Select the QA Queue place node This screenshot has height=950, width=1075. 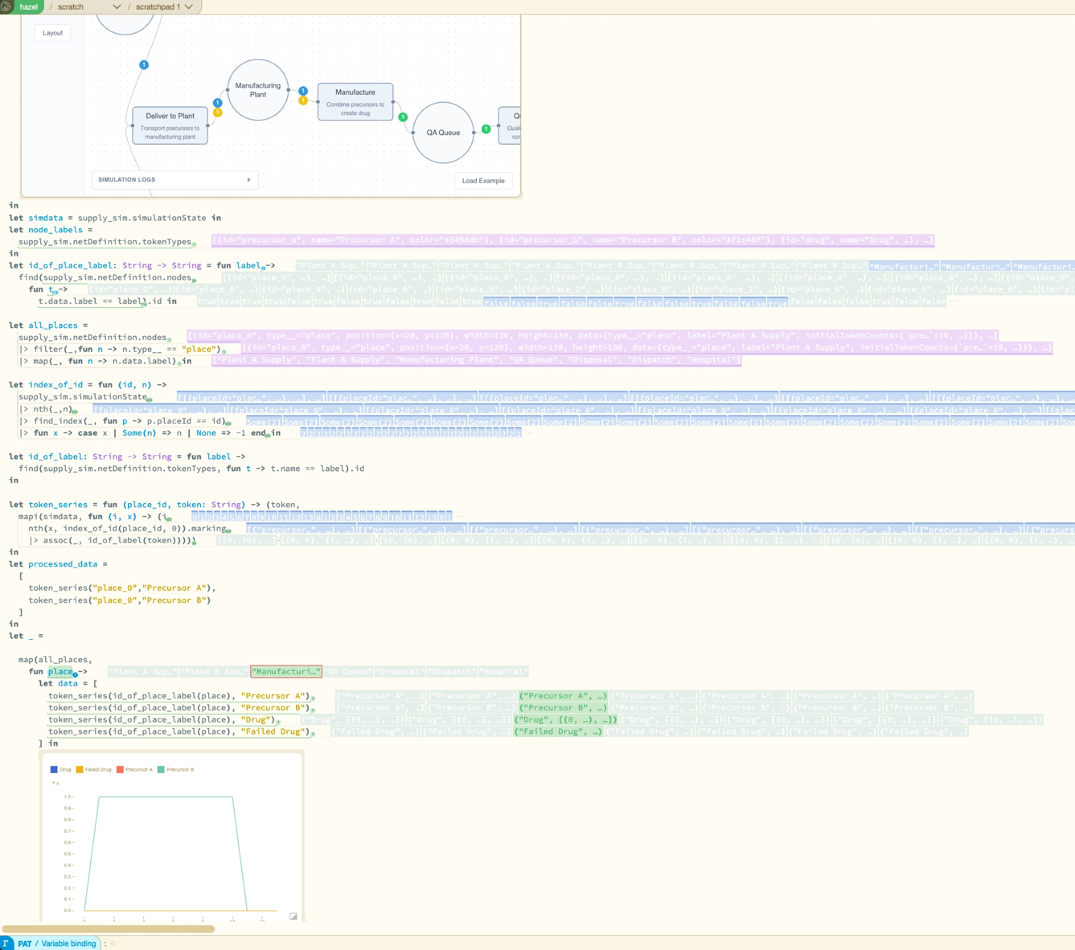443,133
